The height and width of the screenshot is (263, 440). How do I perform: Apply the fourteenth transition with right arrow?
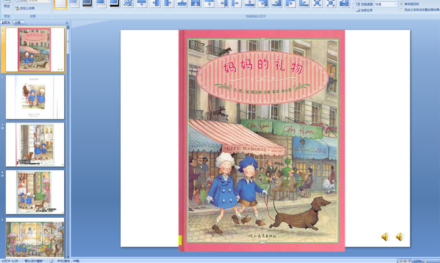236,4
